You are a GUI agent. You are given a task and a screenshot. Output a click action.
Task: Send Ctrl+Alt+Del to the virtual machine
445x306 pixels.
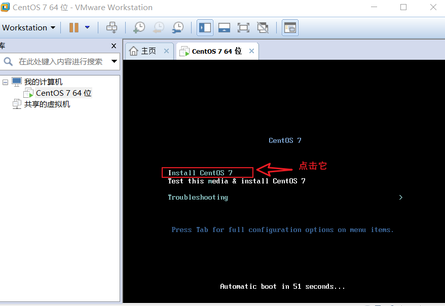coord(112,27)
